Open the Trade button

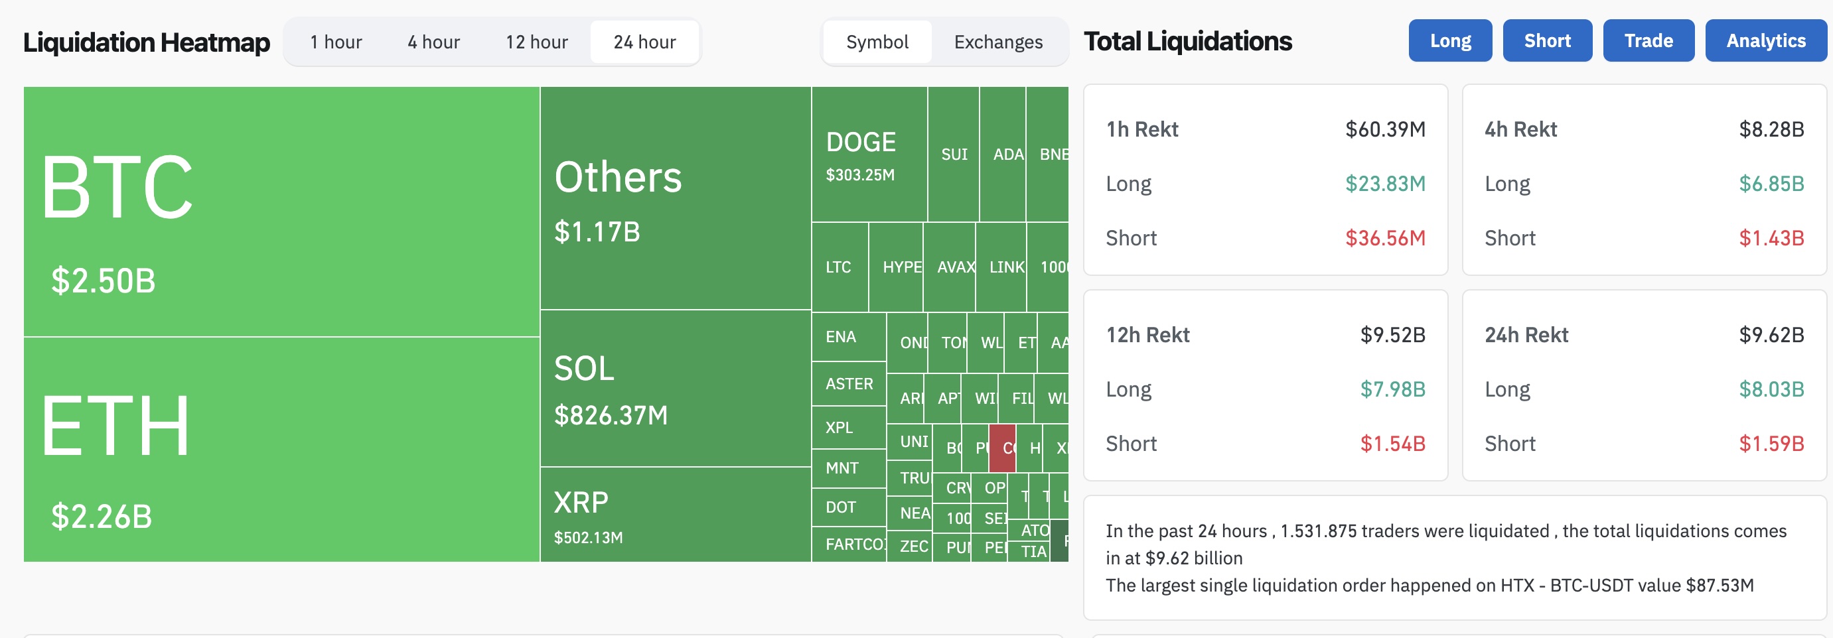tap(1648, 40)
